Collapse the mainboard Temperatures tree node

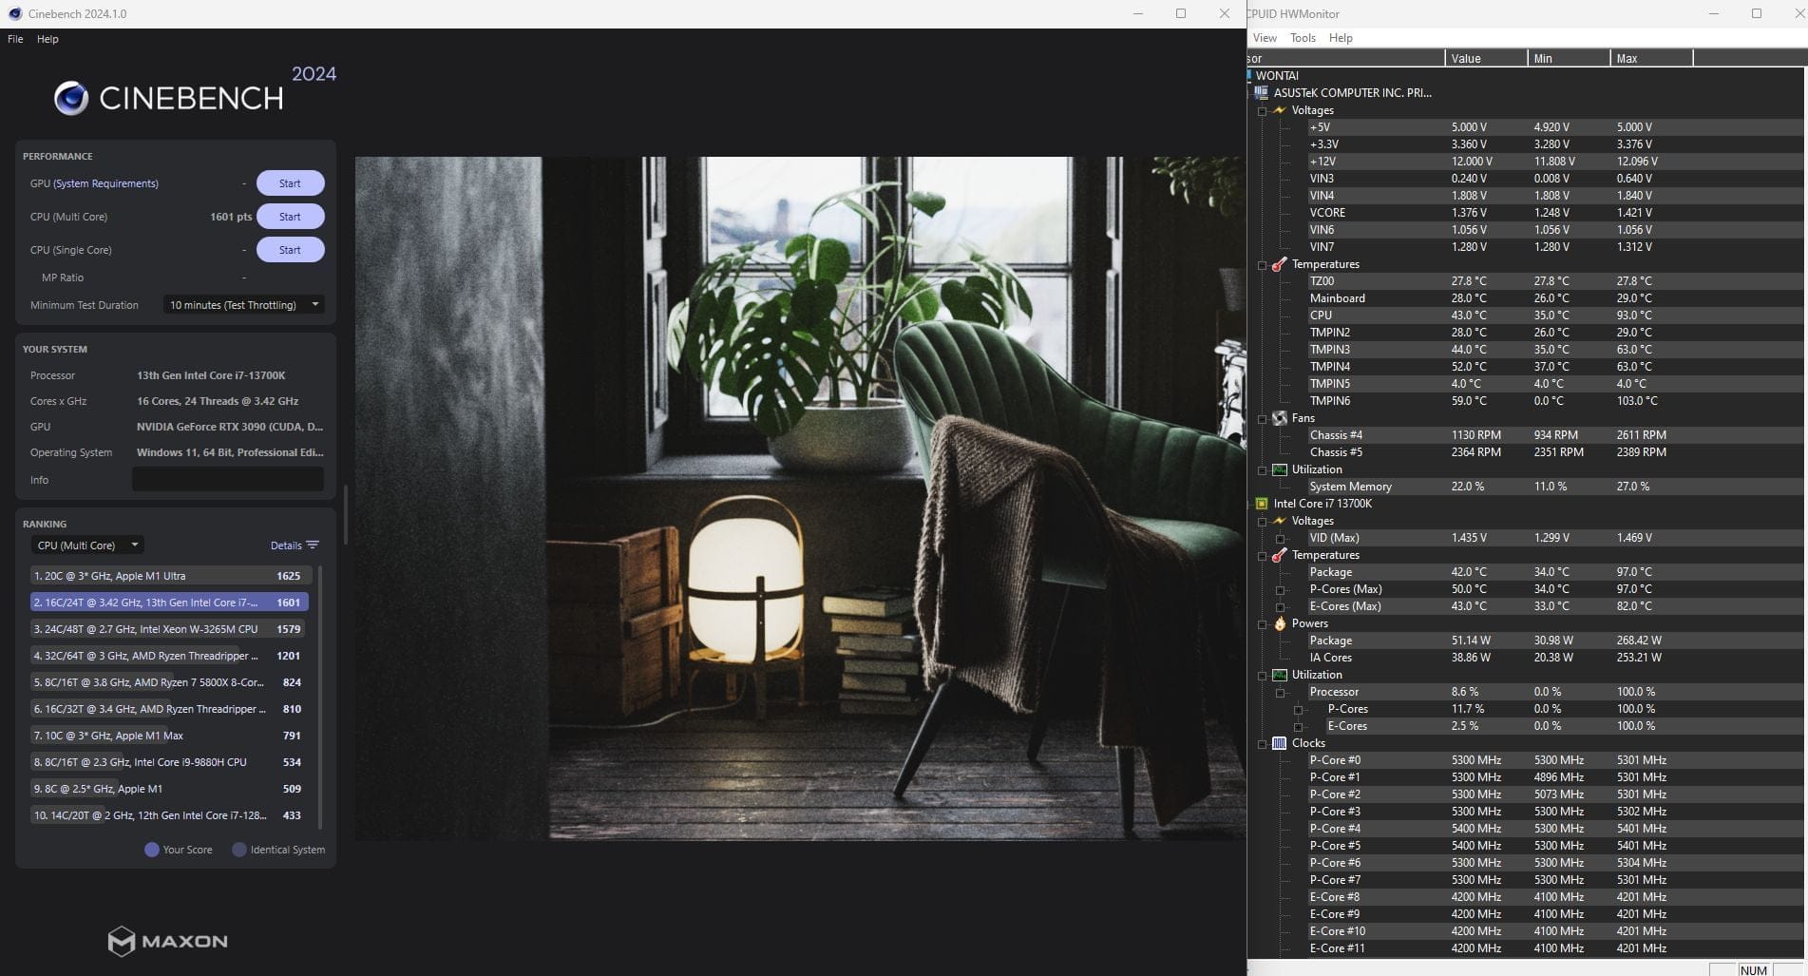click(x=1262, y=265)
